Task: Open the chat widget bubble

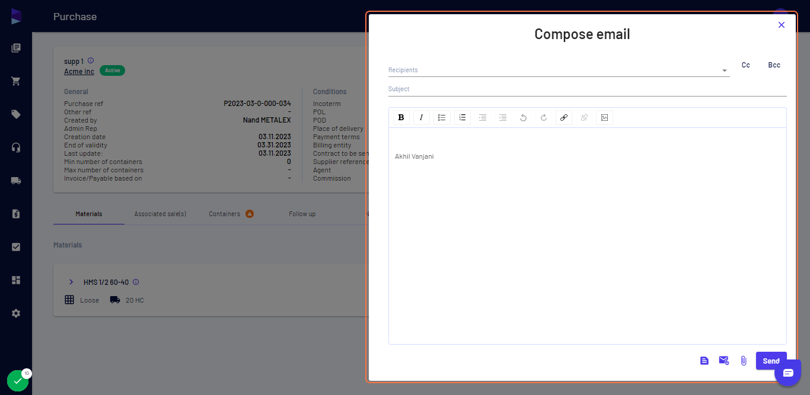Action: [787, 372]
